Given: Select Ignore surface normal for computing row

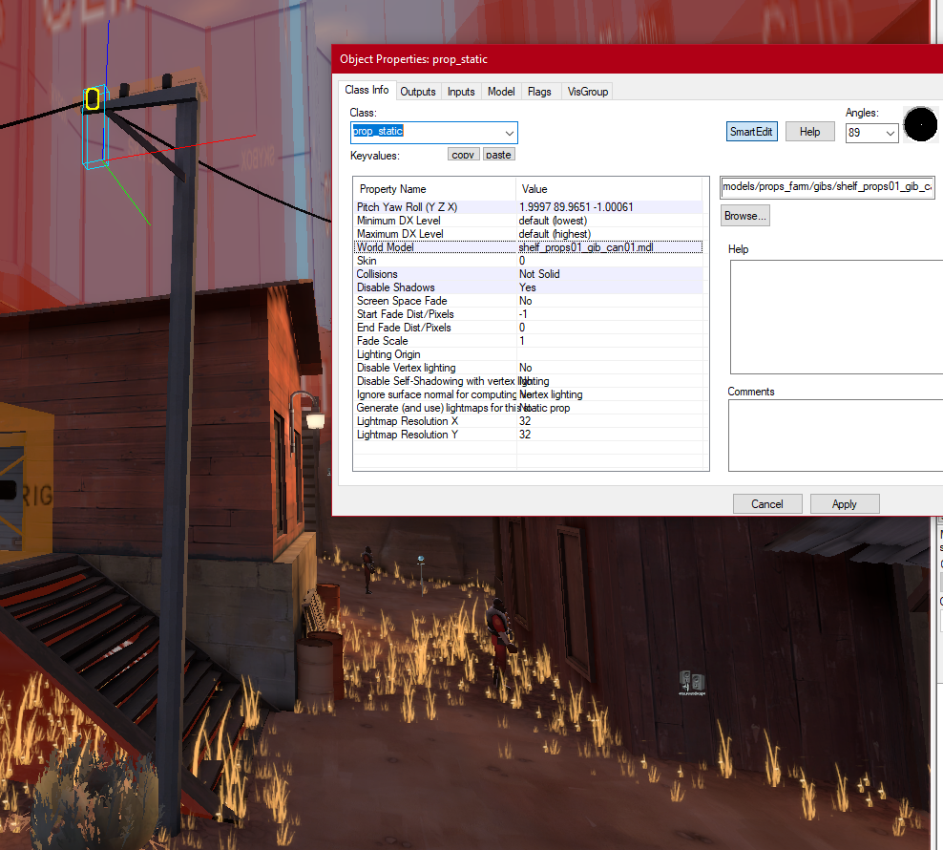Looking at the screenshot, I should click(x=528, y=394).
